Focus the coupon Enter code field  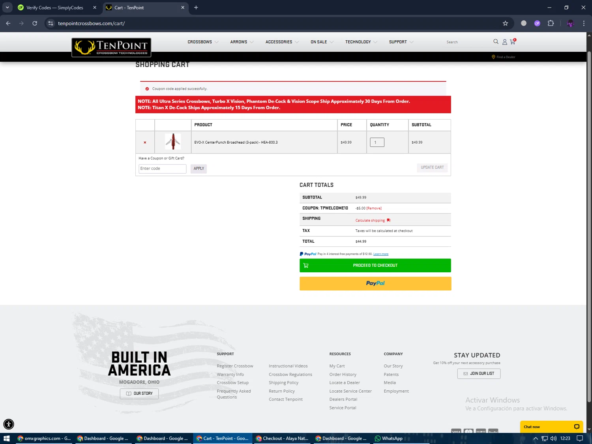(x=162, y=169)
